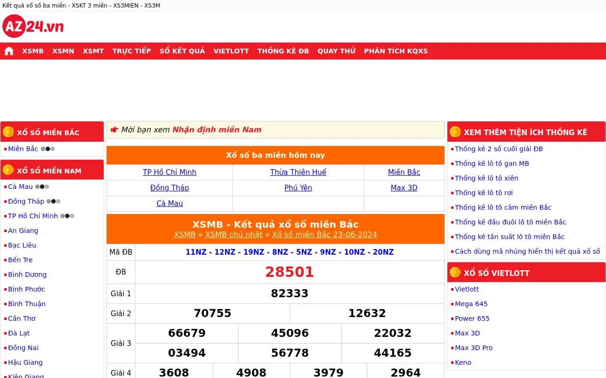Select Bạc Liêu in the sidebar list
606x378 pixels.
22,245
